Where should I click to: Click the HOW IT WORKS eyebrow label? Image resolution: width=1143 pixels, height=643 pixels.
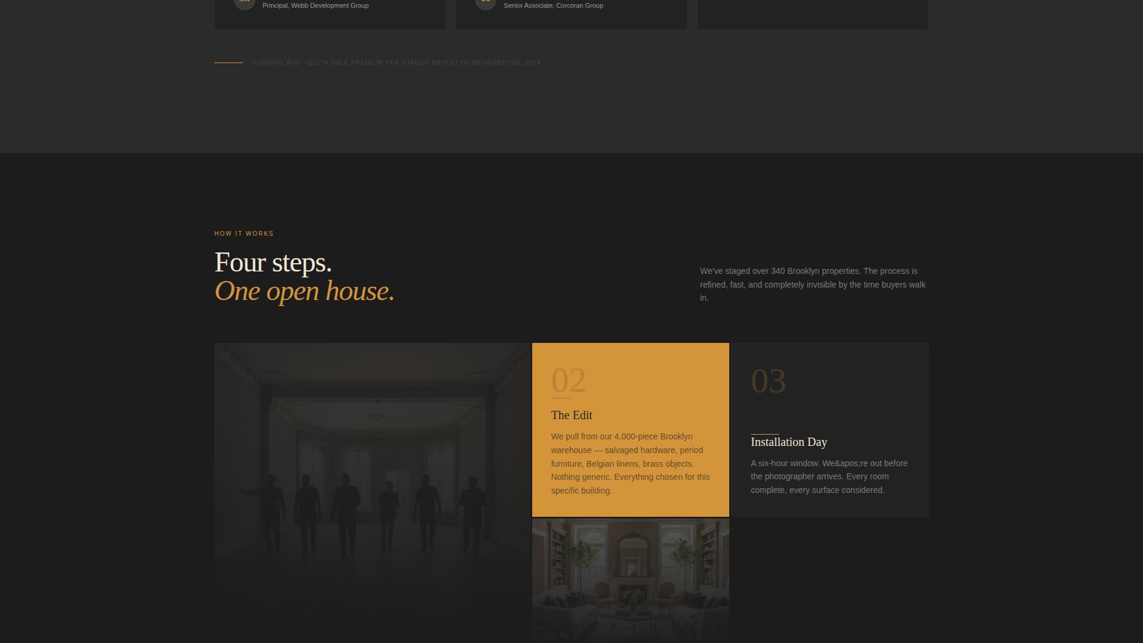[243, 233]
